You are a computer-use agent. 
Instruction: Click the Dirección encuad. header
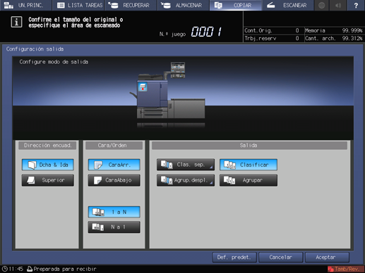click(47, 146)
